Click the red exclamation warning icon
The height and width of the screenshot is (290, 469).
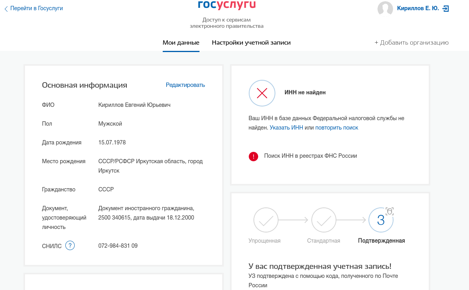click(253, 156)
